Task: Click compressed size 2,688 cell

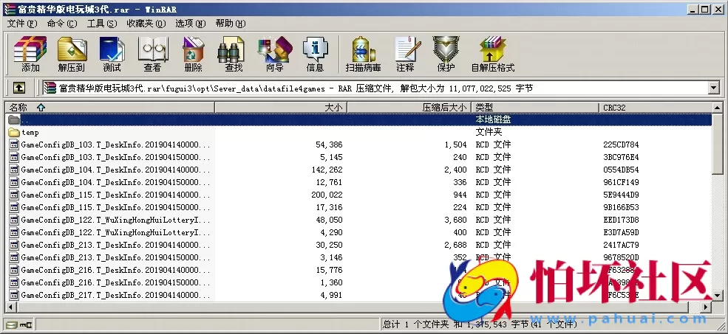Action: pyautogui.click(x=455, y=245)
